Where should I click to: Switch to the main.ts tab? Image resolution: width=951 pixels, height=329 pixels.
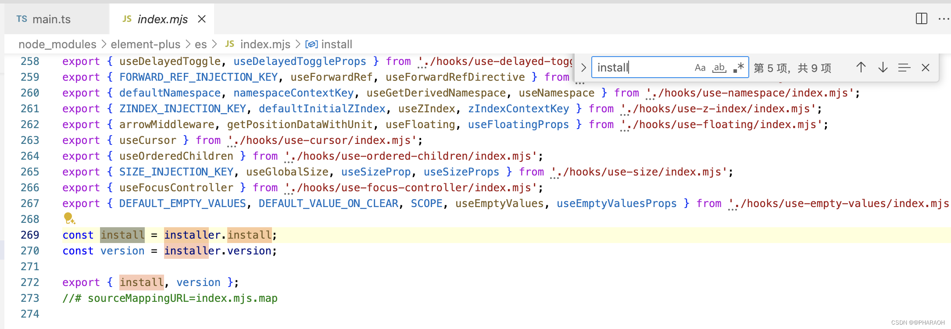pos(51,19)
